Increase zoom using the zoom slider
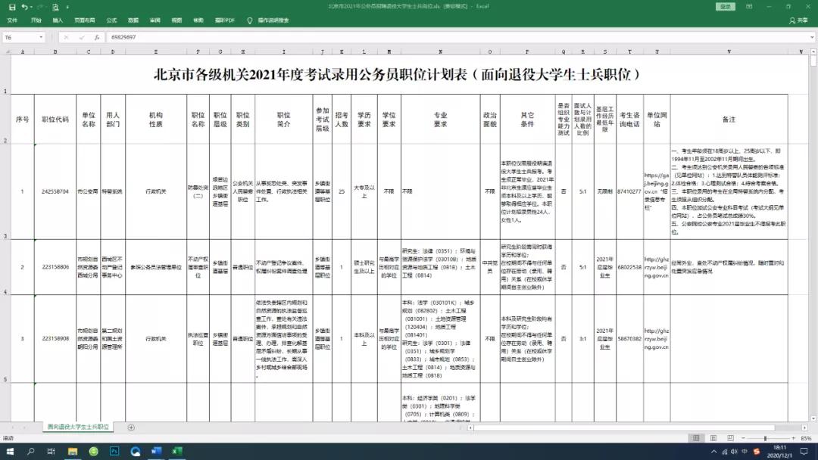This screenshot has width=818, height=460. tap(793, 438)
